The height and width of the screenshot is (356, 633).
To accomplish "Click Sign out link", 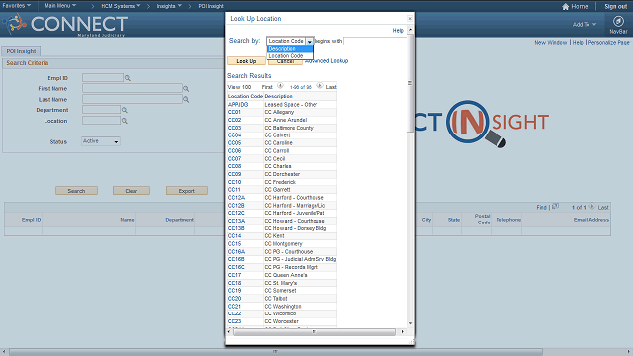I will pyautogui.click(x=615, y=7).
